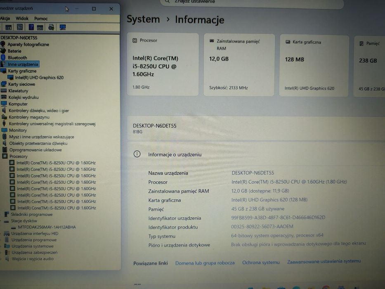Click the Komputer category icon
Image resolution: width=385 pixels, height=289 pixels.
[4, 104]
